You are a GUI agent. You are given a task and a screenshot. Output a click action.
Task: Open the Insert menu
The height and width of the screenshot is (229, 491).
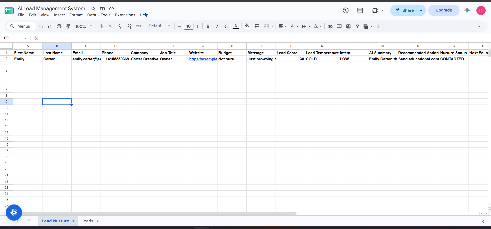coord(59,15)
